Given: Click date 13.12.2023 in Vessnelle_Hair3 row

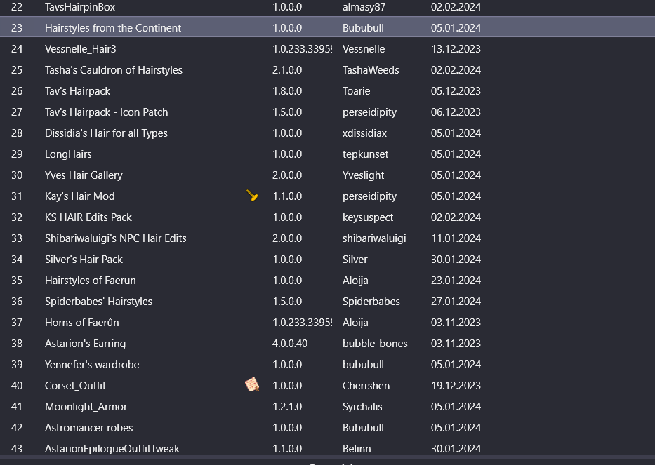Looking at the screenshot, I should pyautogui.click(x=456, y=49).
